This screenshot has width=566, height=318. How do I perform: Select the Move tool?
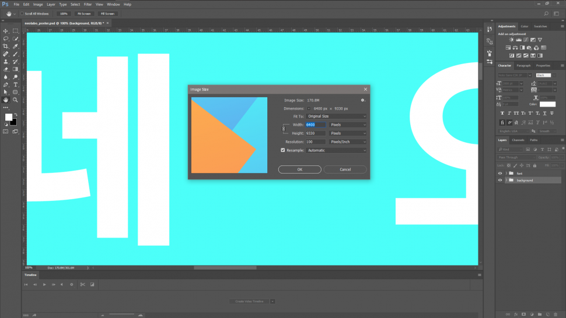tap(5, 31)
